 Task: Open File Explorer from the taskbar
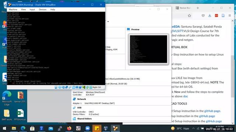pos(14,128)
